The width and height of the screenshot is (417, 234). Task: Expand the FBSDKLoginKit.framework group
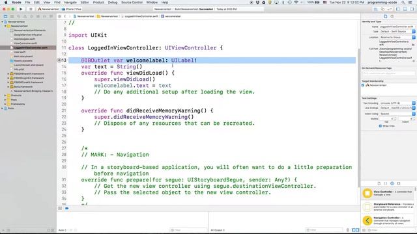pyautogui.click(x=8, y=78)
